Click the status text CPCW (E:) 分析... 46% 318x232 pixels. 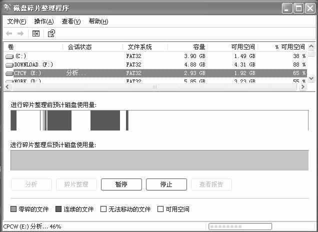point(32,226)
